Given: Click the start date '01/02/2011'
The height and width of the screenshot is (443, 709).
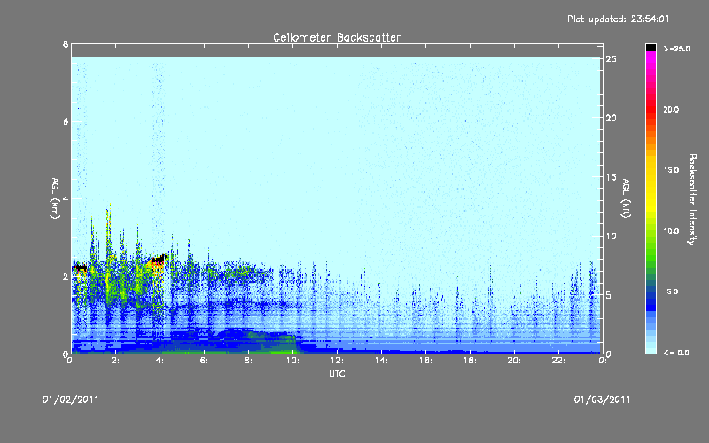Looking at the screenshot, I should [71, 400].
